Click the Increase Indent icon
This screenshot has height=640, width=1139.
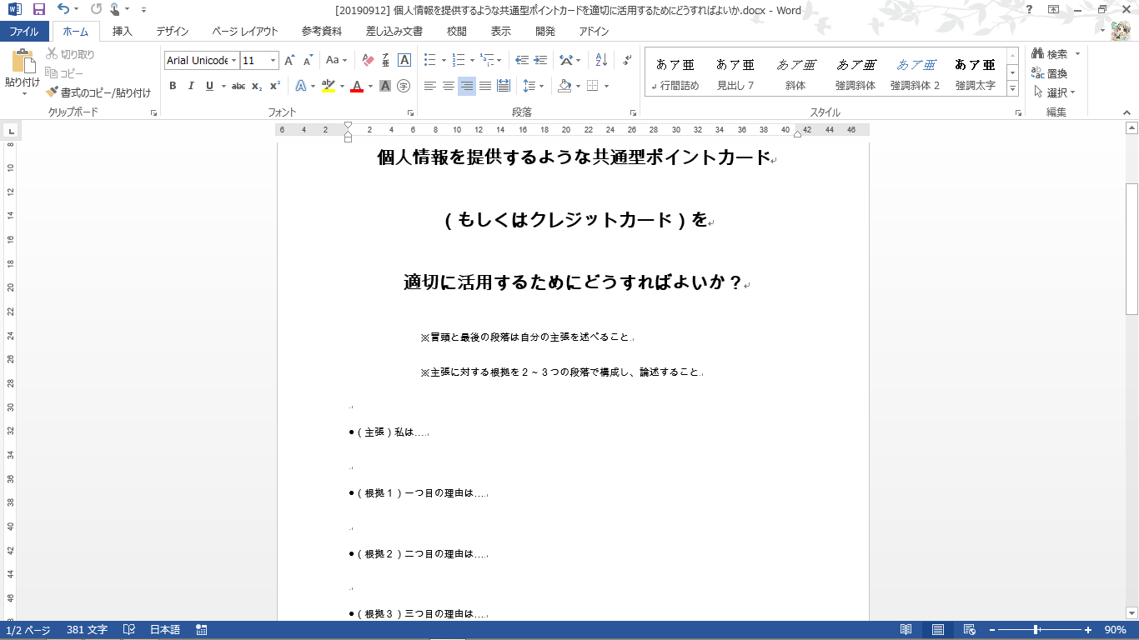(x=541, y=60)
